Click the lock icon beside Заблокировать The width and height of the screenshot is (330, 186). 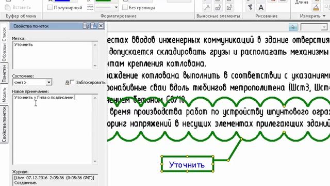pyautogui.click(x=67, y=83)
